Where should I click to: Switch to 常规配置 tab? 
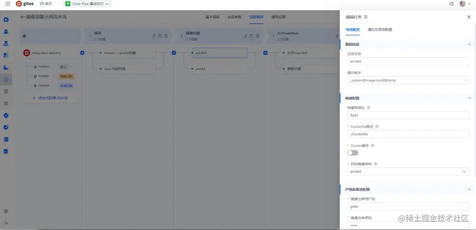click(353, 30)
